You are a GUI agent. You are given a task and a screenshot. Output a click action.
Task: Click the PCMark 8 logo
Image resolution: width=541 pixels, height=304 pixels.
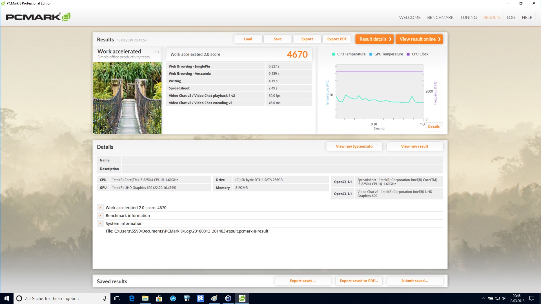[x=38, y=17]
